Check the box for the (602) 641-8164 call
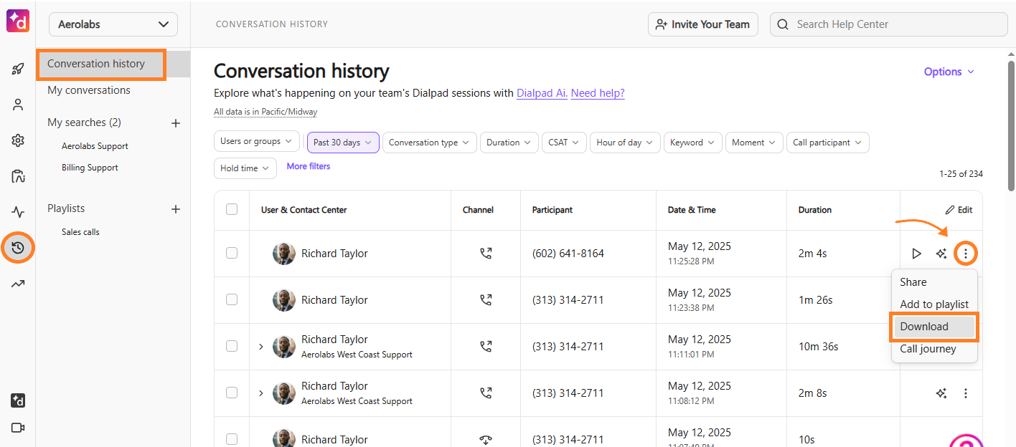Viewport: 1016px width, 447px height. click(x=232, y=253)
